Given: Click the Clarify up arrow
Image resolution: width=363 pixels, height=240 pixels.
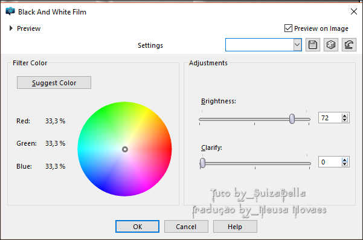Looking at the screenshot, I should click(345, 160).
